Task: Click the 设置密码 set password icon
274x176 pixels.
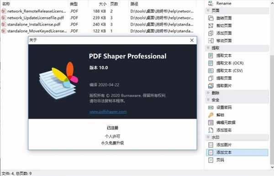Action: pyautogui.click(x=211, y=108)
